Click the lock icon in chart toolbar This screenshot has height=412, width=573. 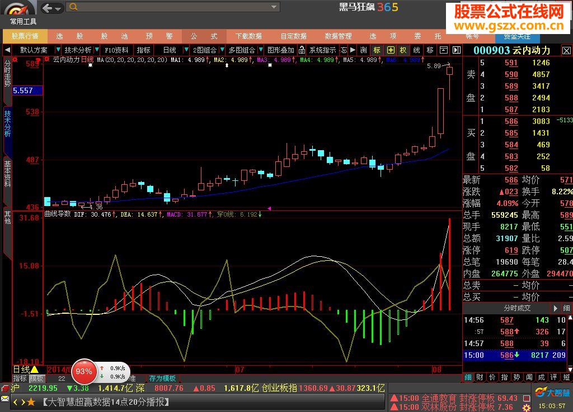click(302, 50)
